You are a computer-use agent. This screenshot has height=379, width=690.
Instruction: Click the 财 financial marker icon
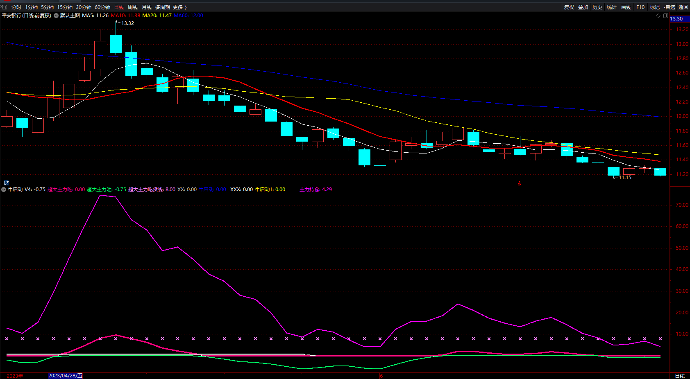[6, 183]
